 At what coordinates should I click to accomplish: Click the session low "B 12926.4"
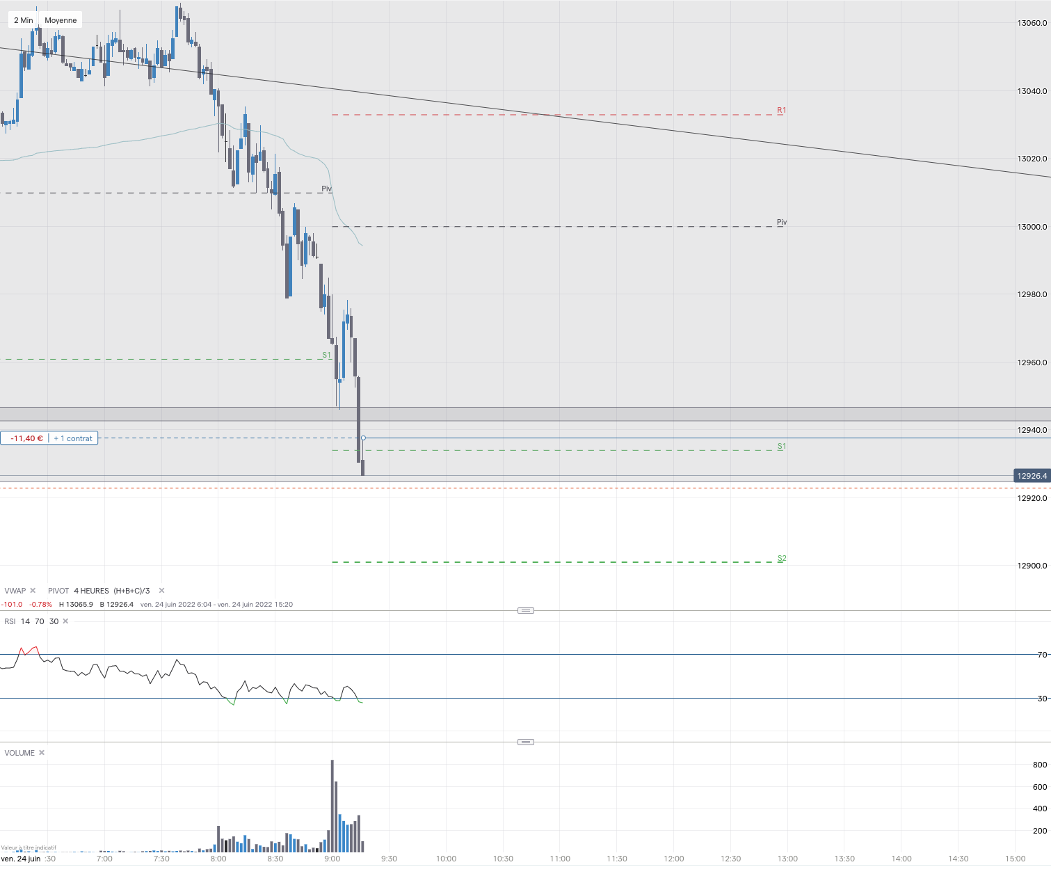coord(117,604)
